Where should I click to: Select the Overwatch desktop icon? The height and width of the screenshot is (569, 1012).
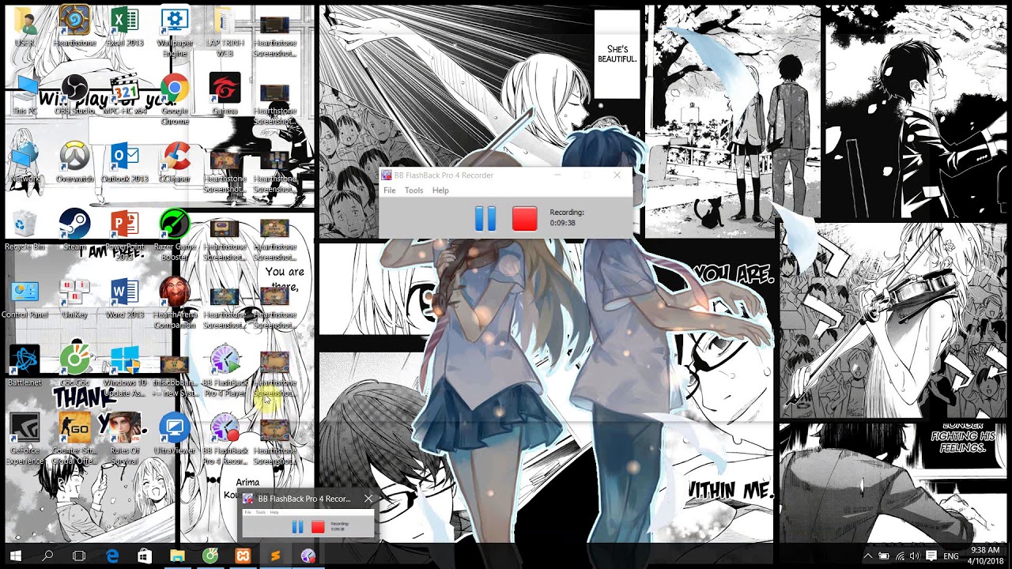pyautogui.click(x=75, y=163)
